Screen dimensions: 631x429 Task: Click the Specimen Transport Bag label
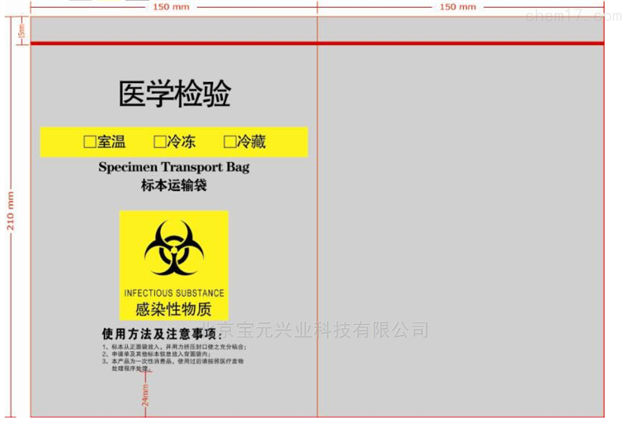174,167
